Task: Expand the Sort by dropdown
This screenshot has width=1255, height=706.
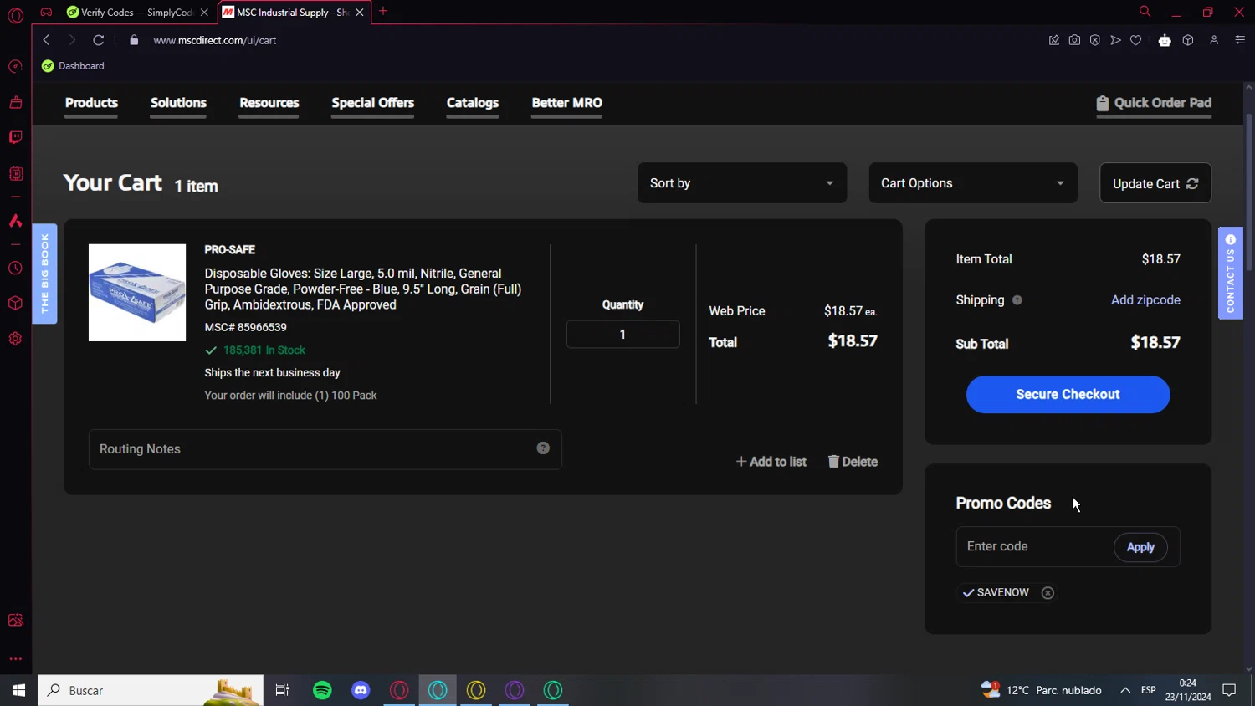Action: (x=742, y=183)
